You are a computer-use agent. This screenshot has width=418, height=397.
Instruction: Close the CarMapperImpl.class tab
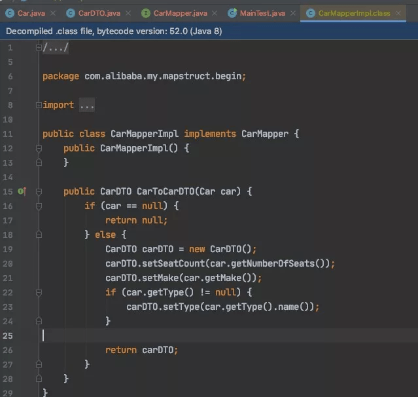[398, 13]
